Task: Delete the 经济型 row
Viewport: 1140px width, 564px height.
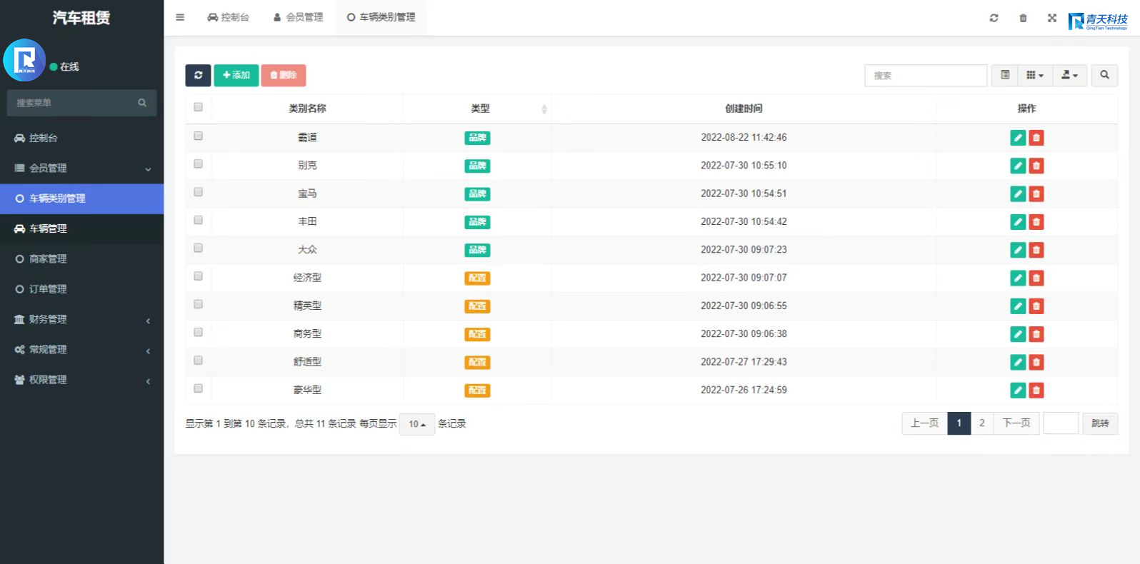Action: [x=1036, y=278]
